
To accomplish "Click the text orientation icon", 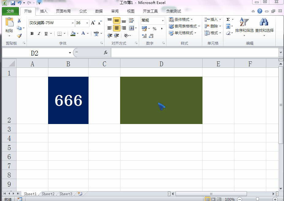I will [126, 35].
